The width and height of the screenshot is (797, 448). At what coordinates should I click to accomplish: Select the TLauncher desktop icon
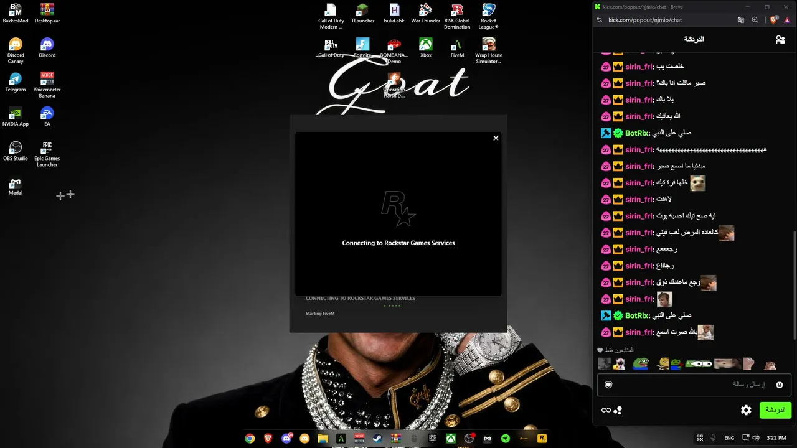pyautogui.click(x=363, y=13)
